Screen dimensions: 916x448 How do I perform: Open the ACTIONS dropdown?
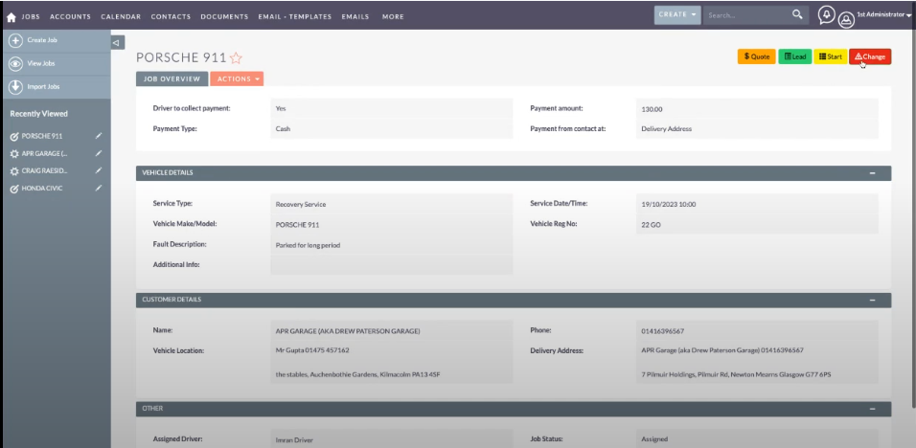point(237,78)
